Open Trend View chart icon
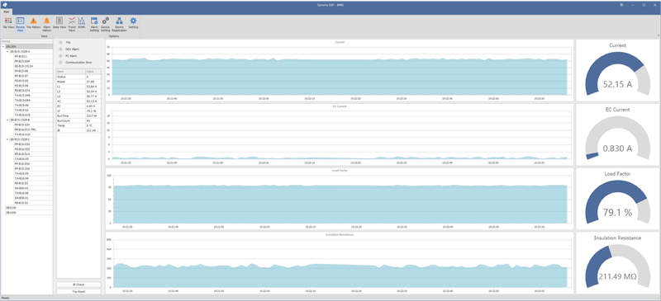The height and width of the screenshot is (301, 661). click(72, 23)
